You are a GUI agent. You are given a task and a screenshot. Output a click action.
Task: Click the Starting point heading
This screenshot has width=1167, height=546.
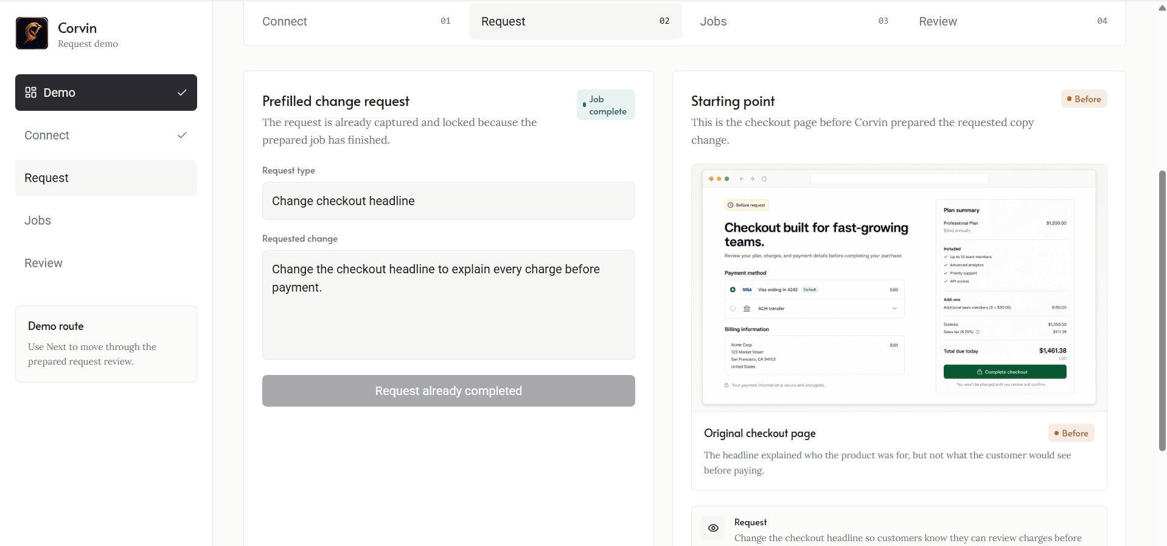[733, 101]
